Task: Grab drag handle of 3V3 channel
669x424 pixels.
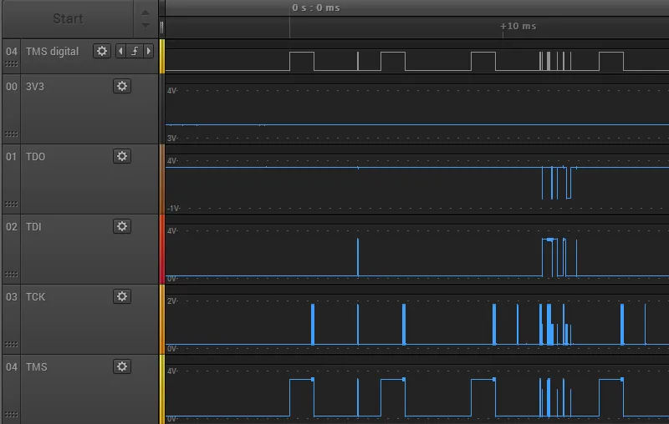Action: [x=12, y=134]
